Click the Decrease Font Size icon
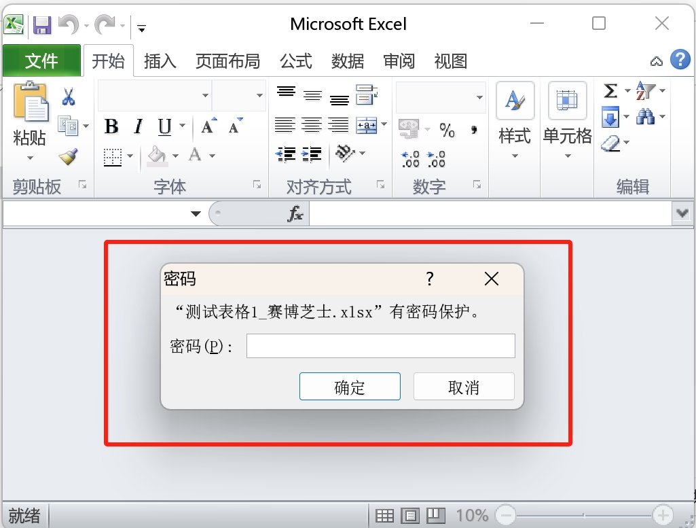696x528 pixels. point(235,126)
